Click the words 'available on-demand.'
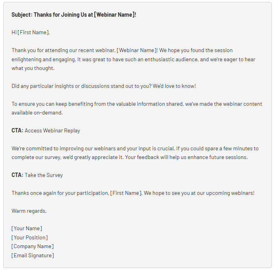 click(x=37, y=113)
